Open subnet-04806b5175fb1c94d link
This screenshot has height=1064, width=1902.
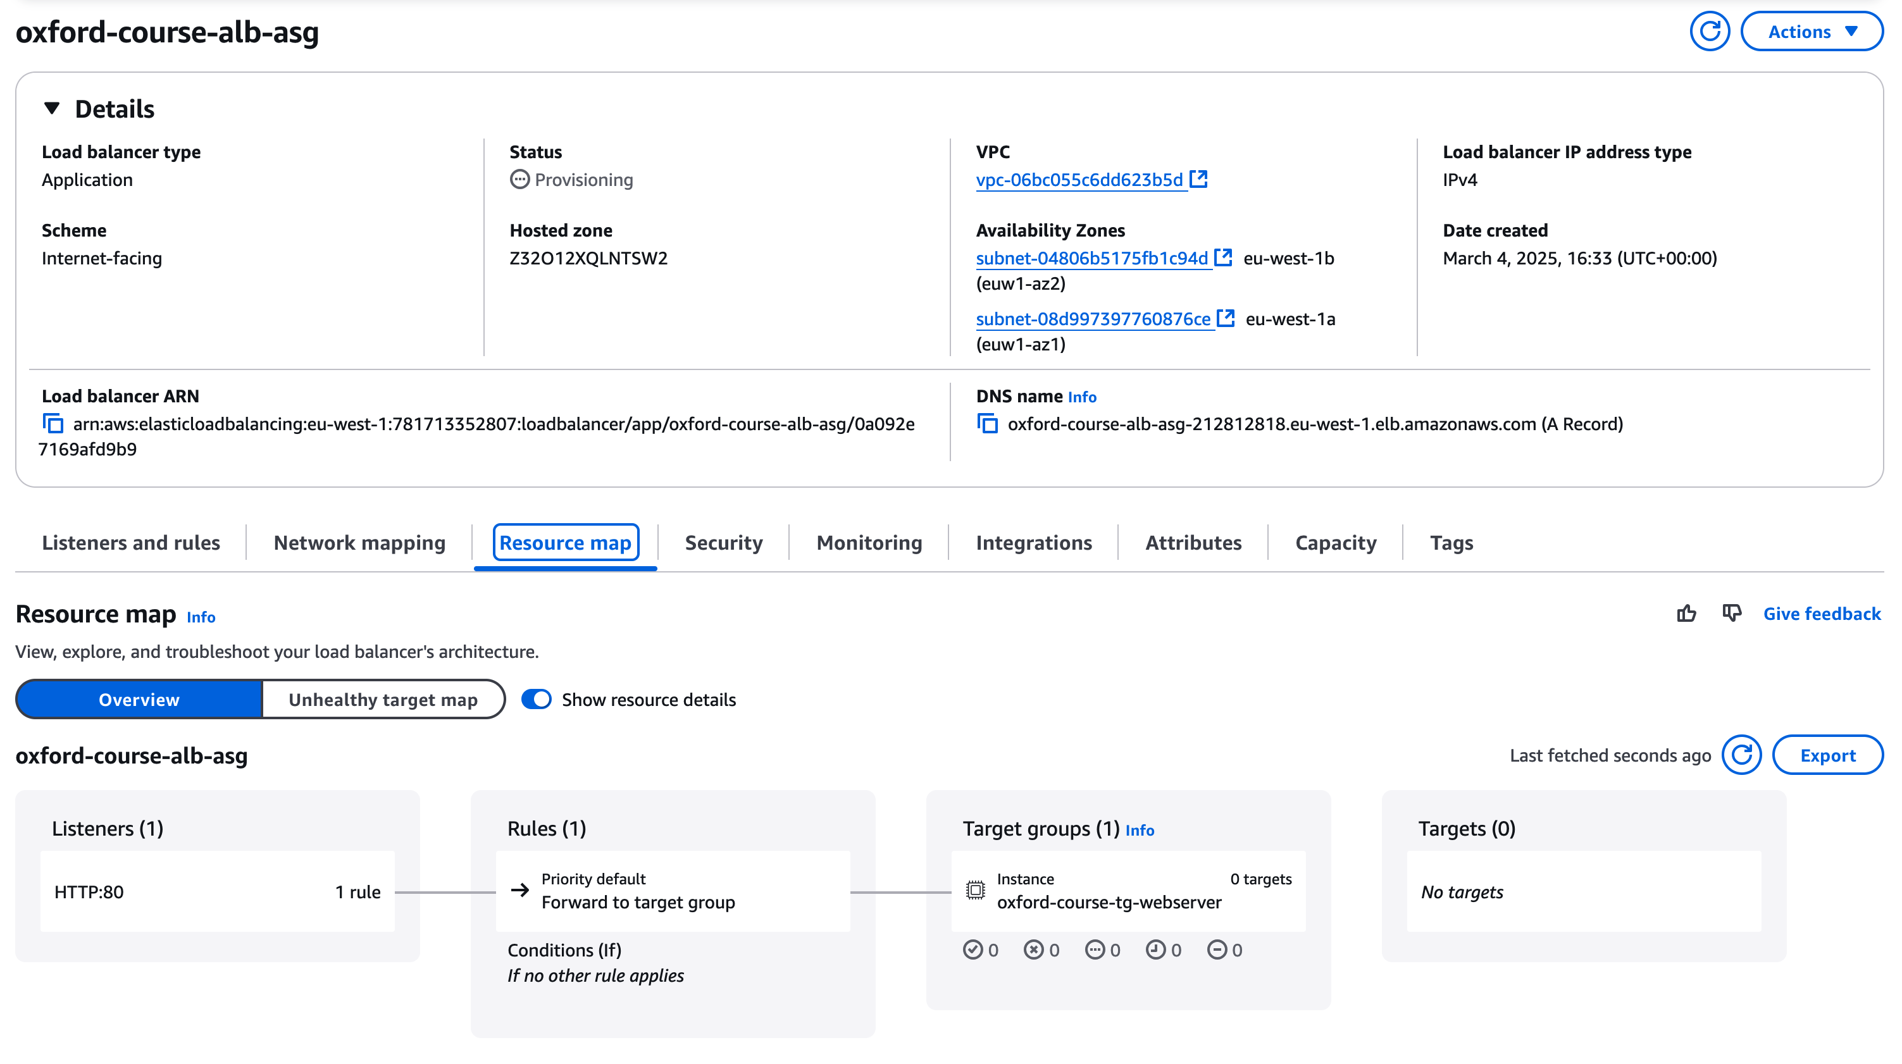[x=1091, y=259]
